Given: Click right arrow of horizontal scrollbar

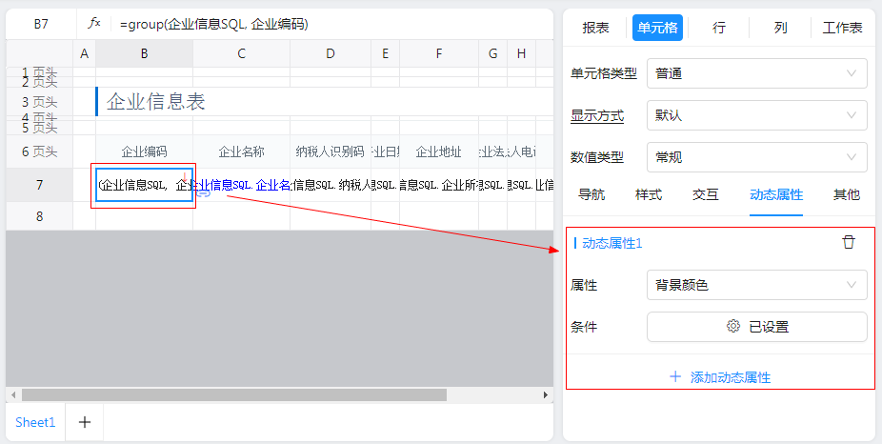Looking at the screenshot, I should 546,394.
